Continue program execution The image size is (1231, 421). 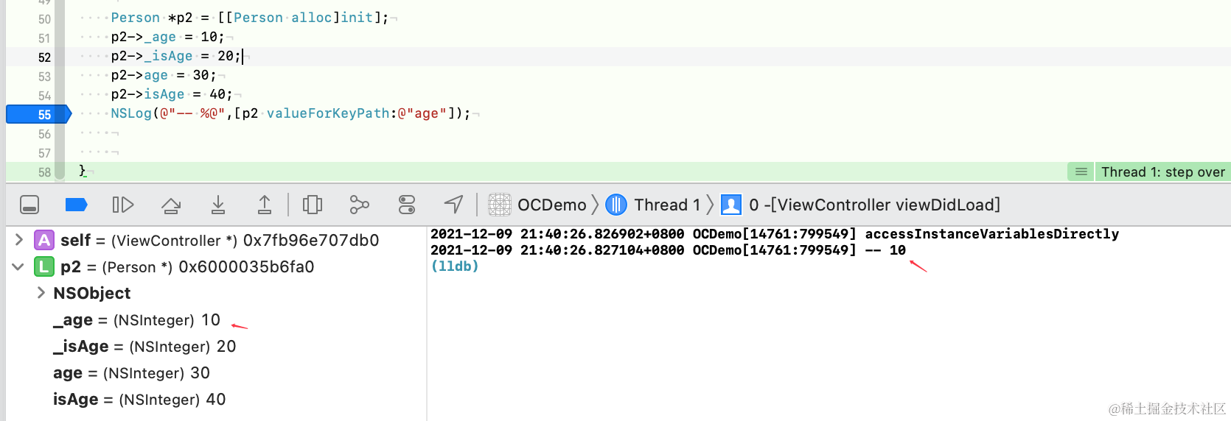[x=122, y=205]
